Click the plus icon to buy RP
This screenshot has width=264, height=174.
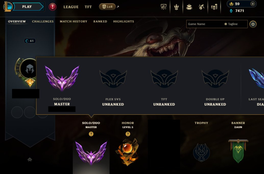[252, 4]
